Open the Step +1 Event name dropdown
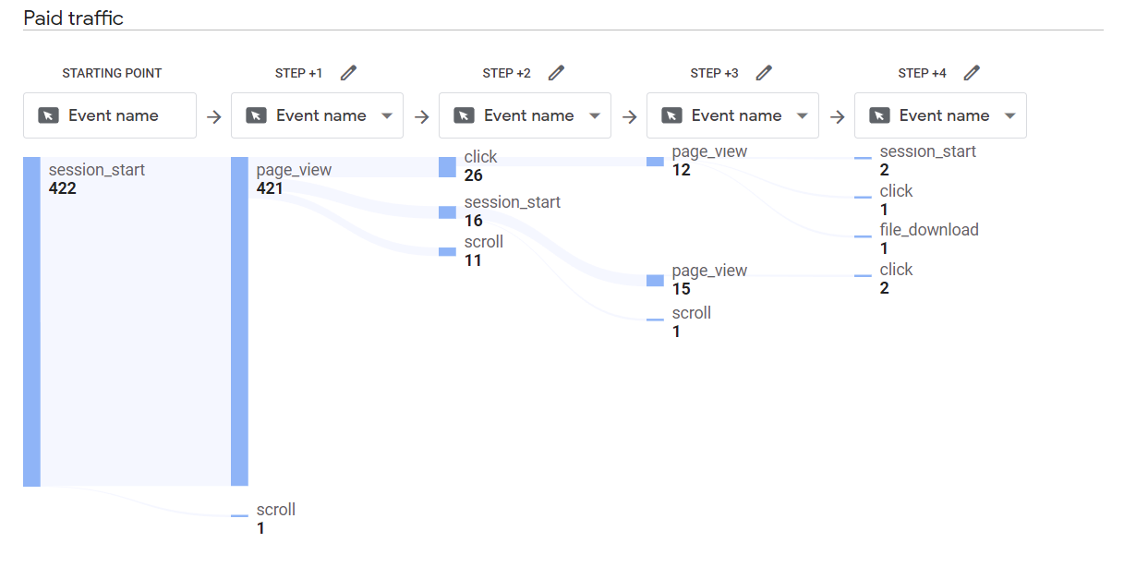This screenshot has height=567, width=1124. point(387,116)
